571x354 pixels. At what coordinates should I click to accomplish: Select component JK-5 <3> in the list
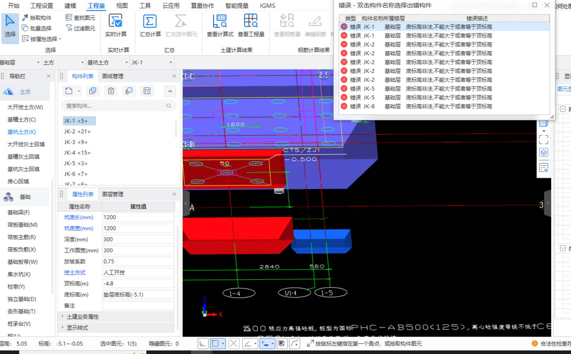click(x=76, y=163)
